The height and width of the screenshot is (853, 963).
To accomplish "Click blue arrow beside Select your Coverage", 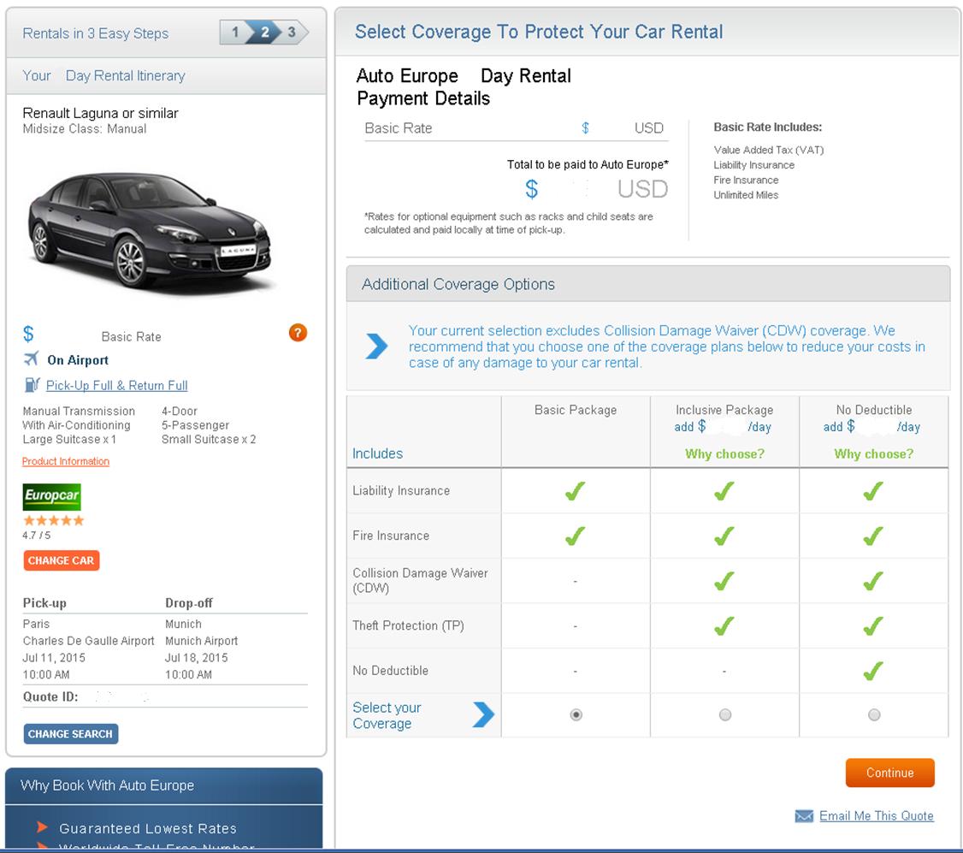I will click(x=483, y=714).
